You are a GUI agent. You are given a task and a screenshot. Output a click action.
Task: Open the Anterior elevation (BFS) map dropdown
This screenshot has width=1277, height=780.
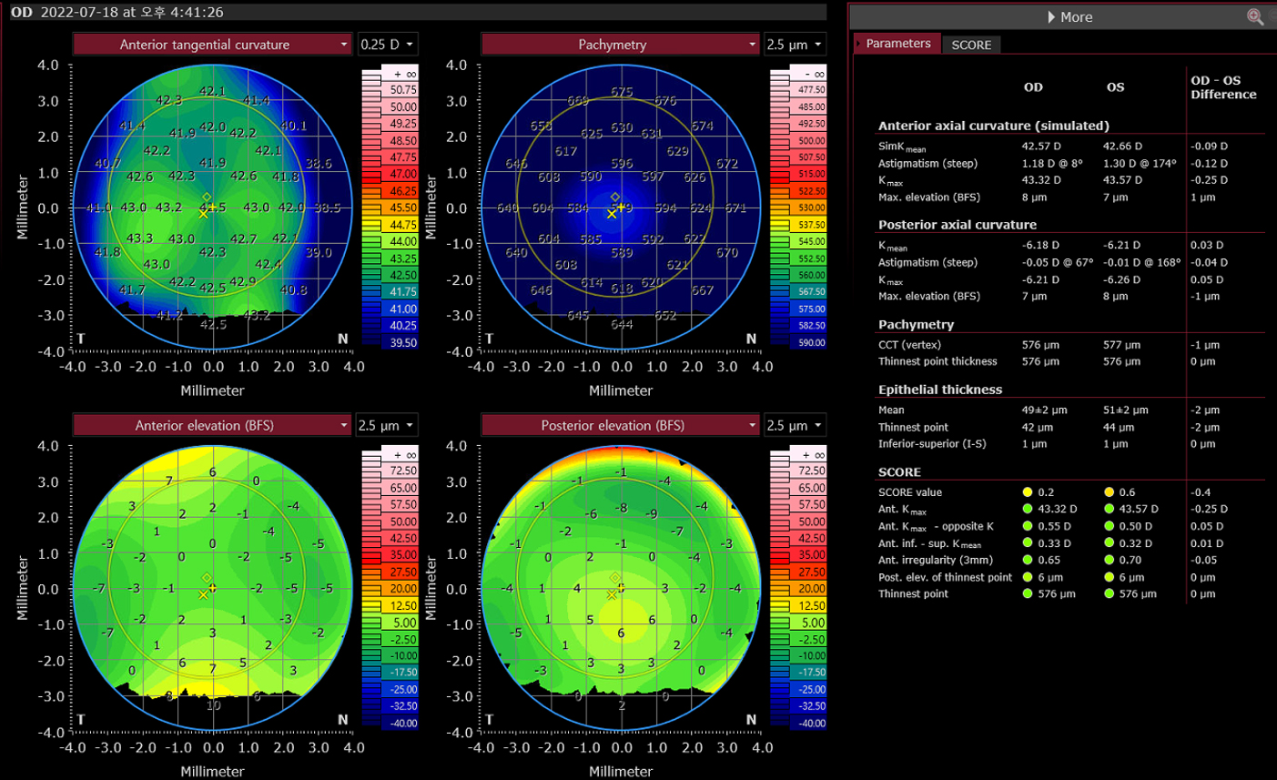[x=212, y=425]
